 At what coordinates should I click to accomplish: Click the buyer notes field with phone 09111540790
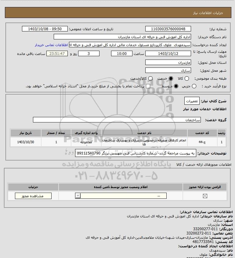[x=136, y=153]
